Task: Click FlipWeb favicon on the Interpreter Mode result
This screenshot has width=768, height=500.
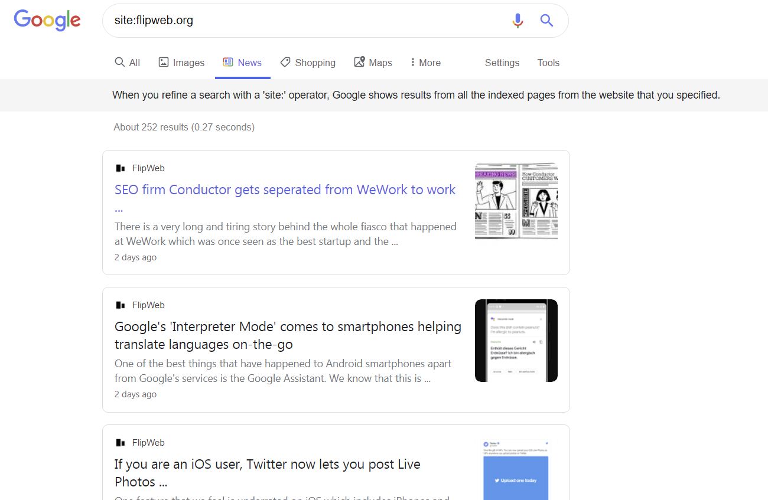Action: click(121, 305)
